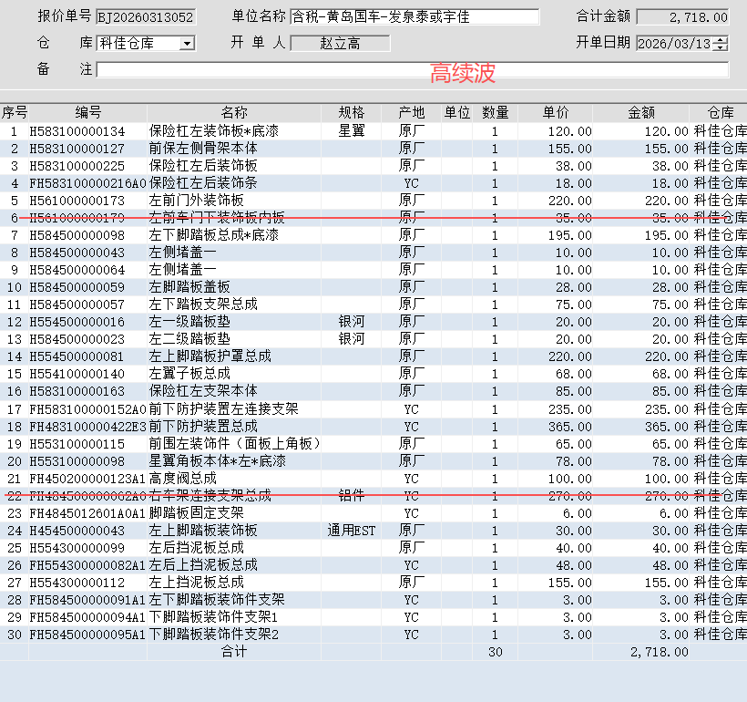Click the 高度阀总成 item name

tap(183, 479)
